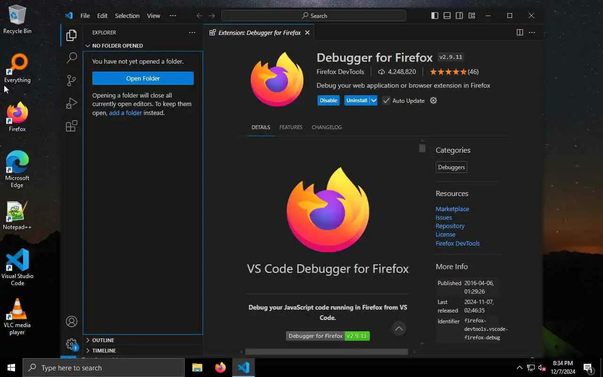Click the VS Code logo in title bar
Viewport: 603px width, 377px height.
pos(69,16)
